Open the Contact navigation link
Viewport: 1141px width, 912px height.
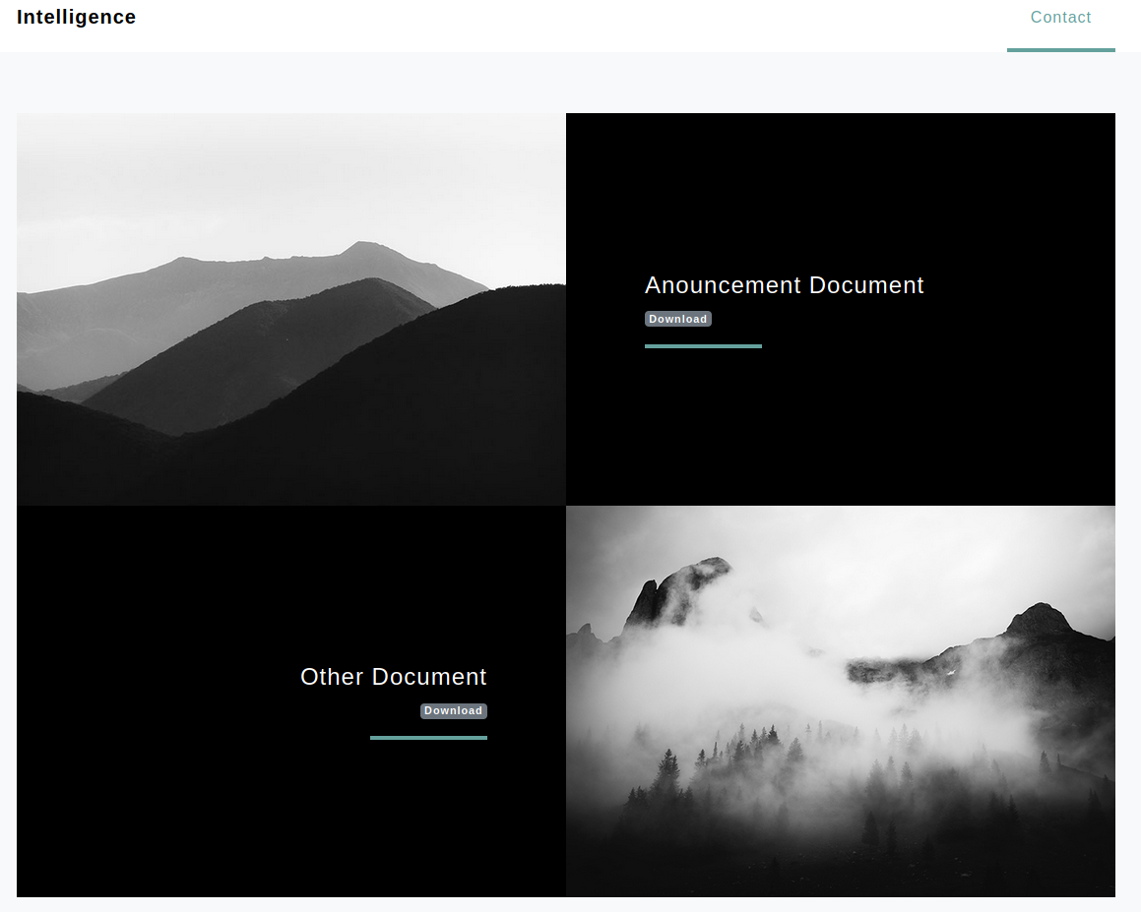click(1060, 18)
